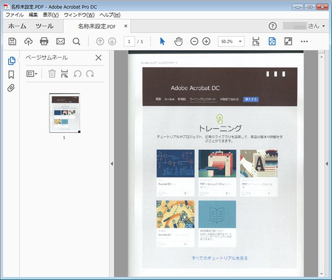Switch to the ツール tab
332x280 pixels.
point(44,26)
